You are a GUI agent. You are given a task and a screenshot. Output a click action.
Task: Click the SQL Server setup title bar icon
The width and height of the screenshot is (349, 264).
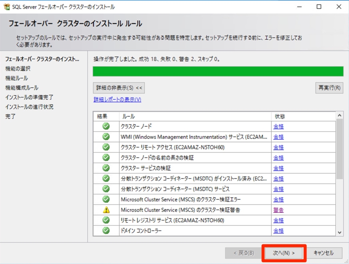coord(7,7)
